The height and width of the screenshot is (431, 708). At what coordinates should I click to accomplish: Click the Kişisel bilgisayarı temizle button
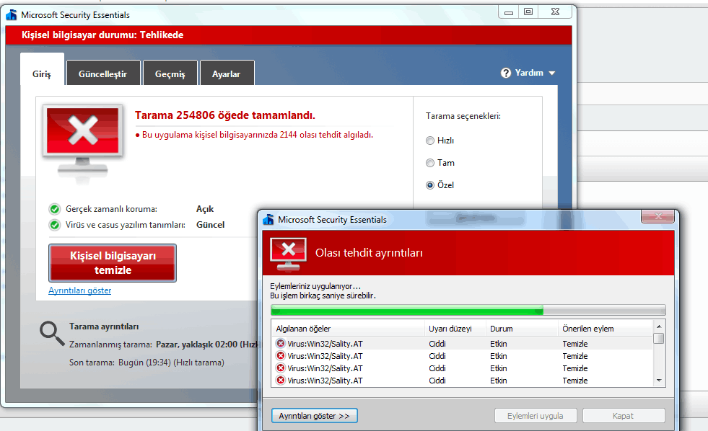coord(113,263)
